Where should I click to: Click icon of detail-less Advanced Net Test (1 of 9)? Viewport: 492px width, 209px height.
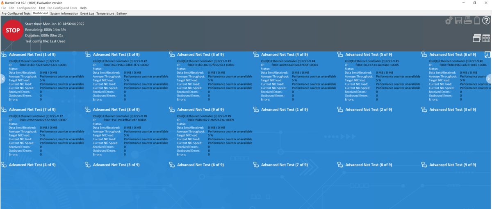[256, 109]
